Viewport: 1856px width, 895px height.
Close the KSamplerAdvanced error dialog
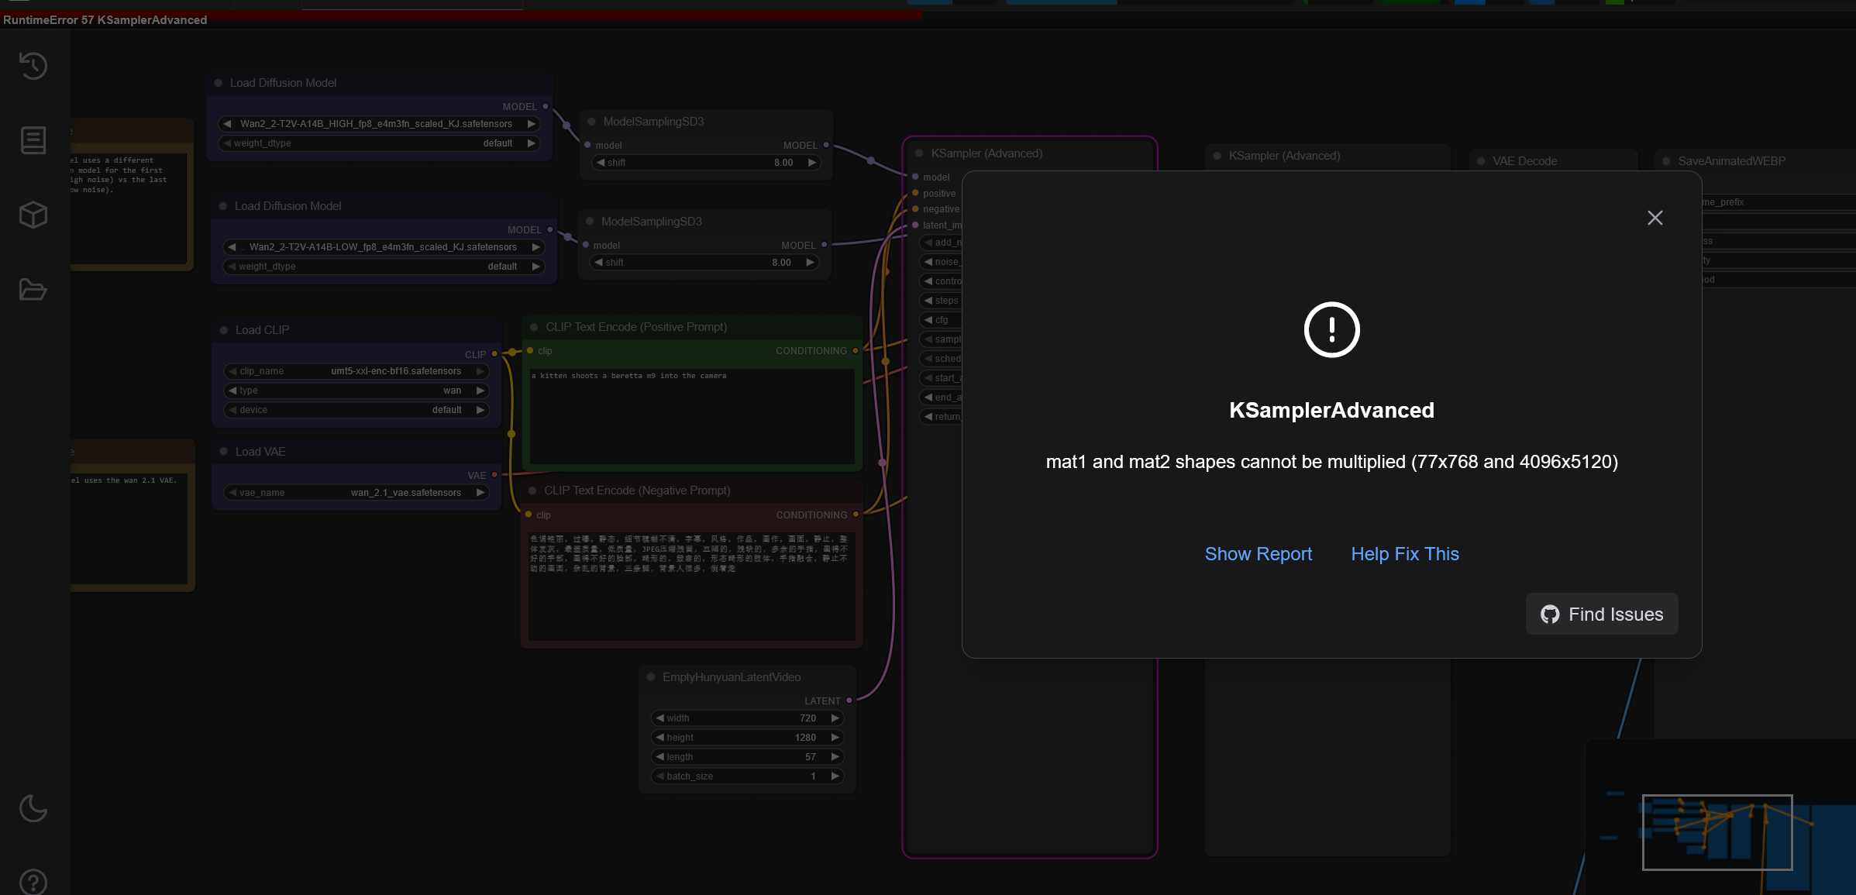pos(1655,218)
